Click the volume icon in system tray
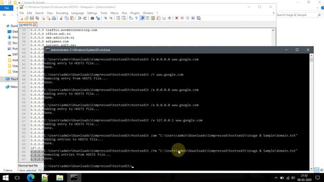 (293, 177)
